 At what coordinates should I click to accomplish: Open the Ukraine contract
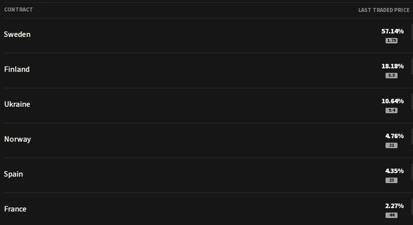[x=17, y=104]
